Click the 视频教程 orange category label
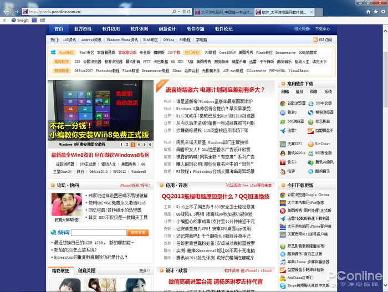Image resolution: width=388 pixels, height=292 pixels. [62, 71]
